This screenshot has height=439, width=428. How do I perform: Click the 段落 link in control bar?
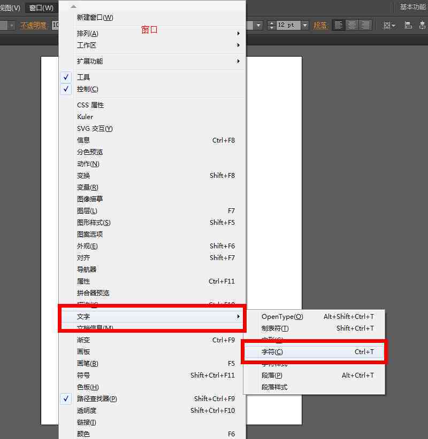pyautogui.click(x=320, y=26)
